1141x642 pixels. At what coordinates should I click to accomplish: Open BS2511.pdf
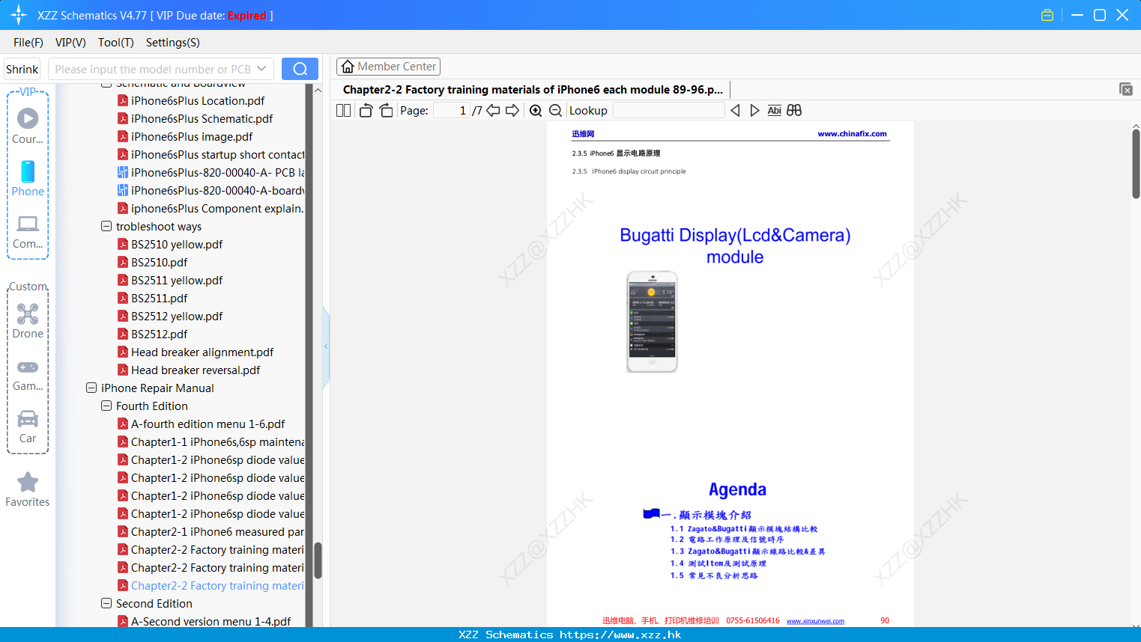pyautogui.click(x=159, y=298)
